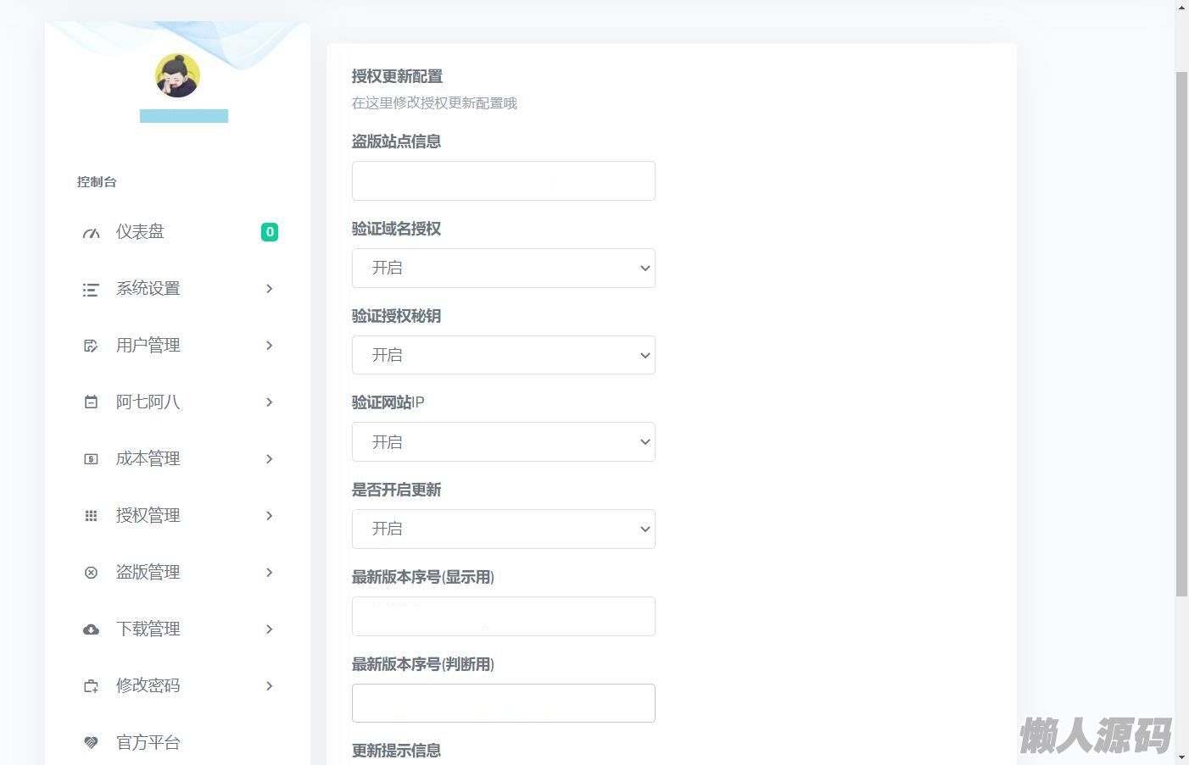Click the change password icon
This screenshot has height=765, width=1189.
coord(91,686)
